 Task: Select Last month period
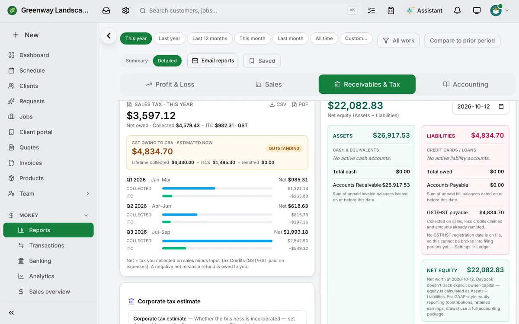(291, 38)
